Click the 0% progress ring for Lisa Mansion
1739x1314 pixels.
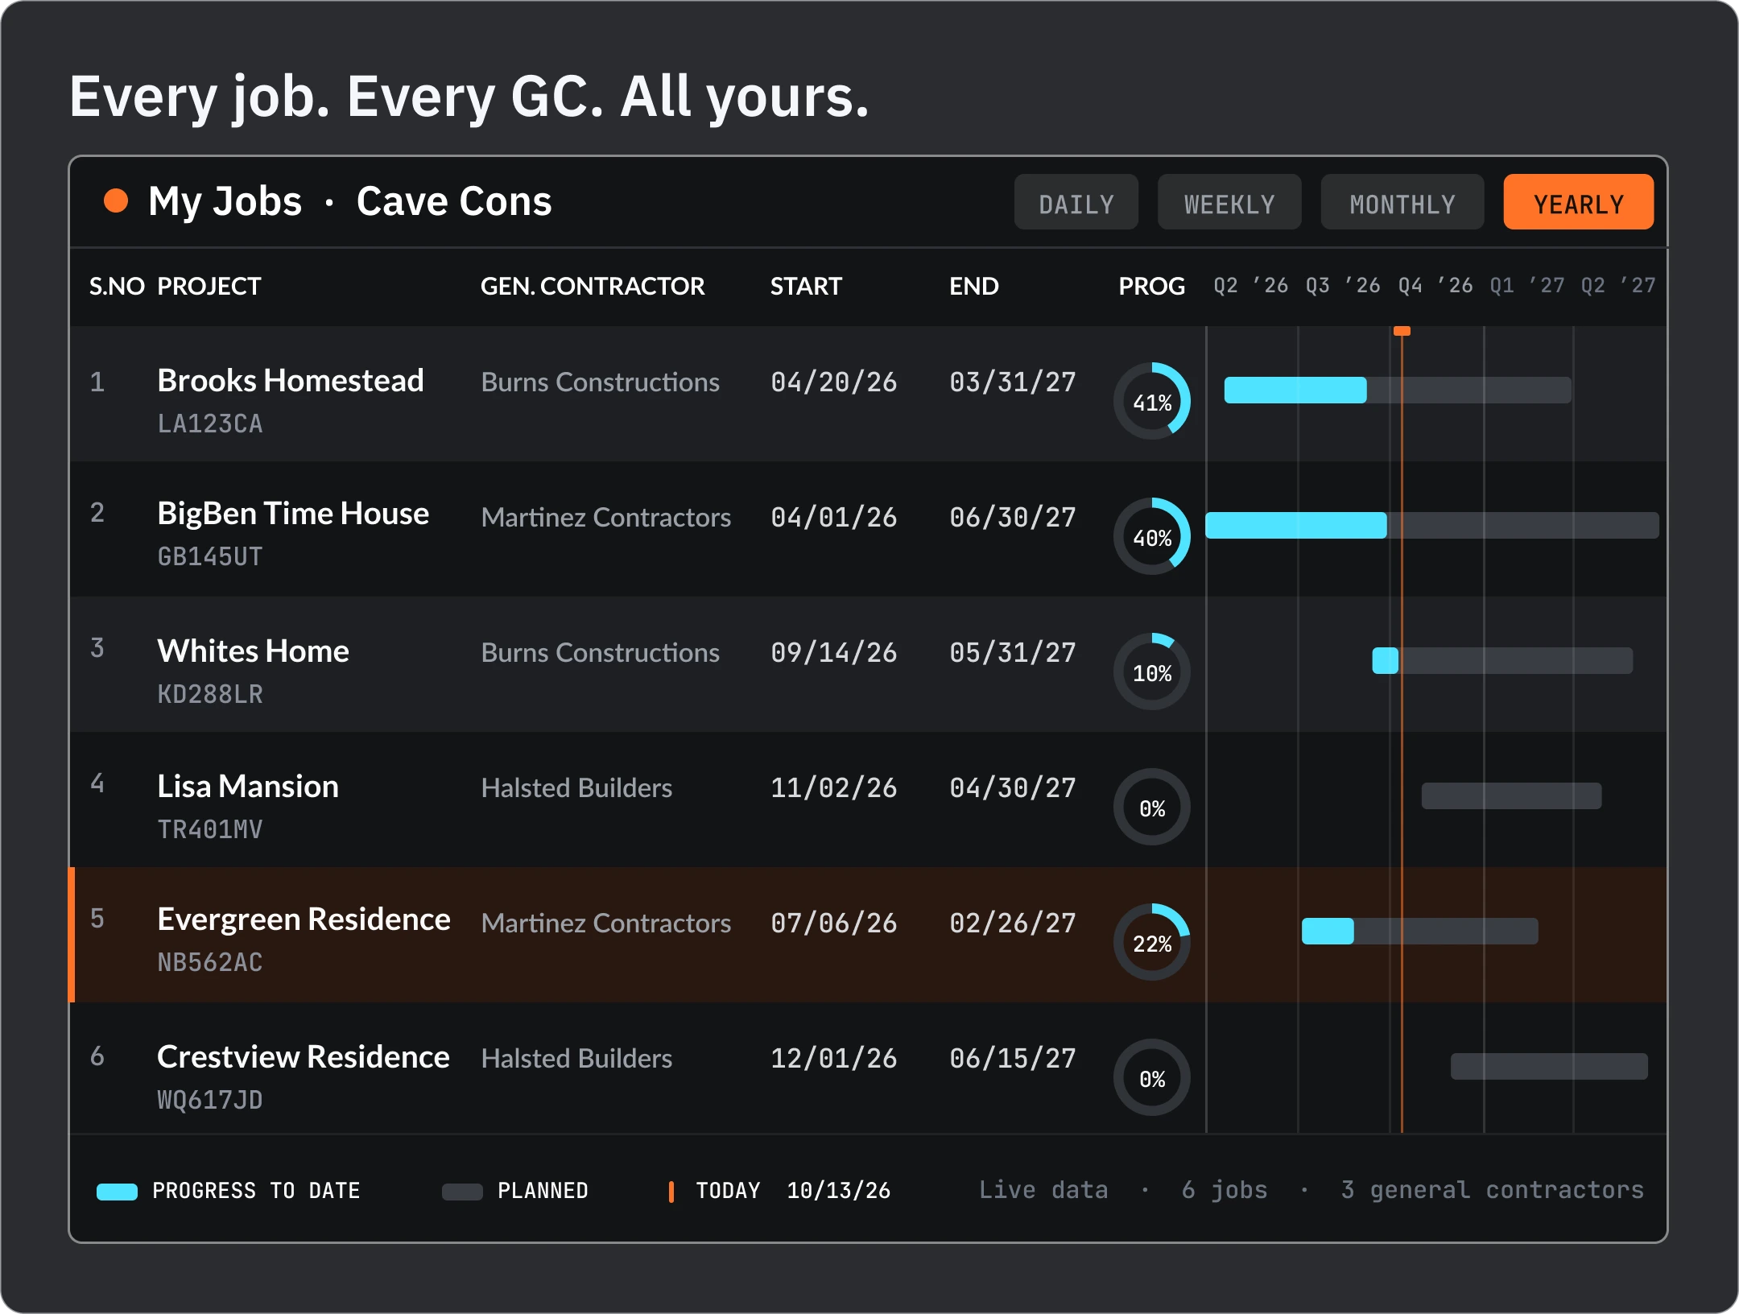1152,807
